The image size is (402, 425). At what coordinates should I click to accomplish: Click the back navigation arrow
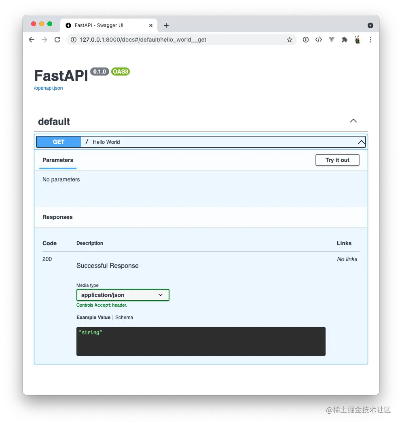tap(31, 40)
